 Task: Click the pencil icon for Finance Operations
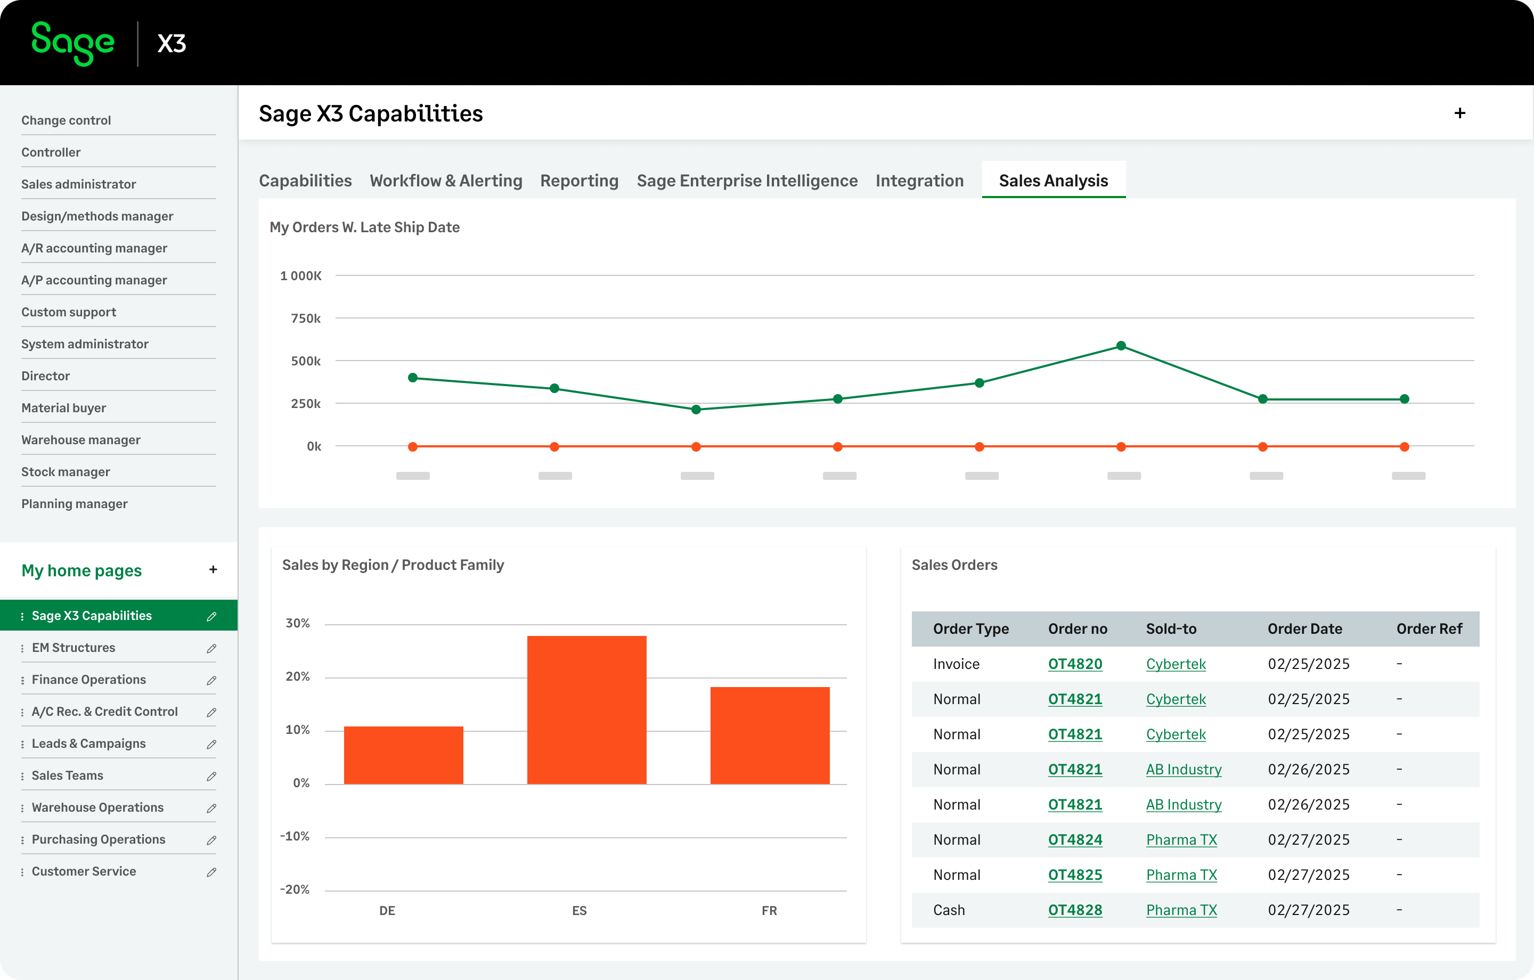click(211, 680)
